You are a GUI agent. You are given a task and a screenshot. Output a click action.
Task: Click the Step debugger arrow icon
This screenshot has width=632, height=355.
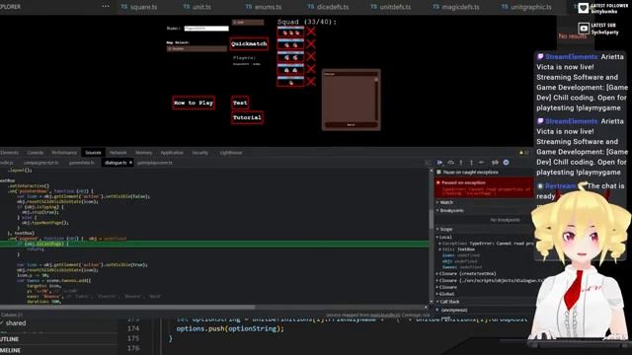tap(482, 162)
